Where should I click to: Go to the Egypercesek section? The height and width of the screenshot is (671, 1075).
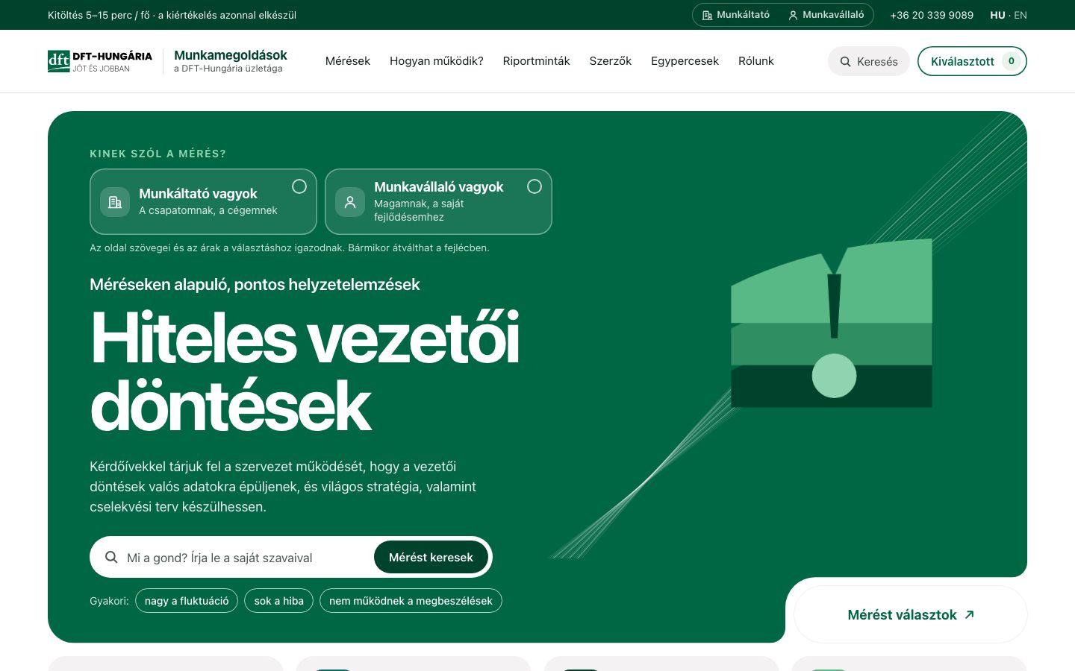point(685,61)
